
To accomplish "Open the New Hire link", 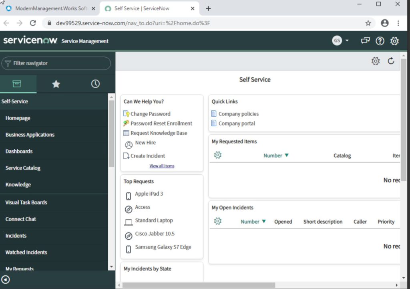I will (145, 143).
